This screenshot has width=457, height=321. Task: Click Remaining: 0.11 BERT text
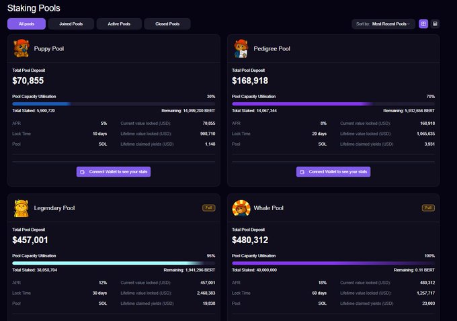(414, 270)
